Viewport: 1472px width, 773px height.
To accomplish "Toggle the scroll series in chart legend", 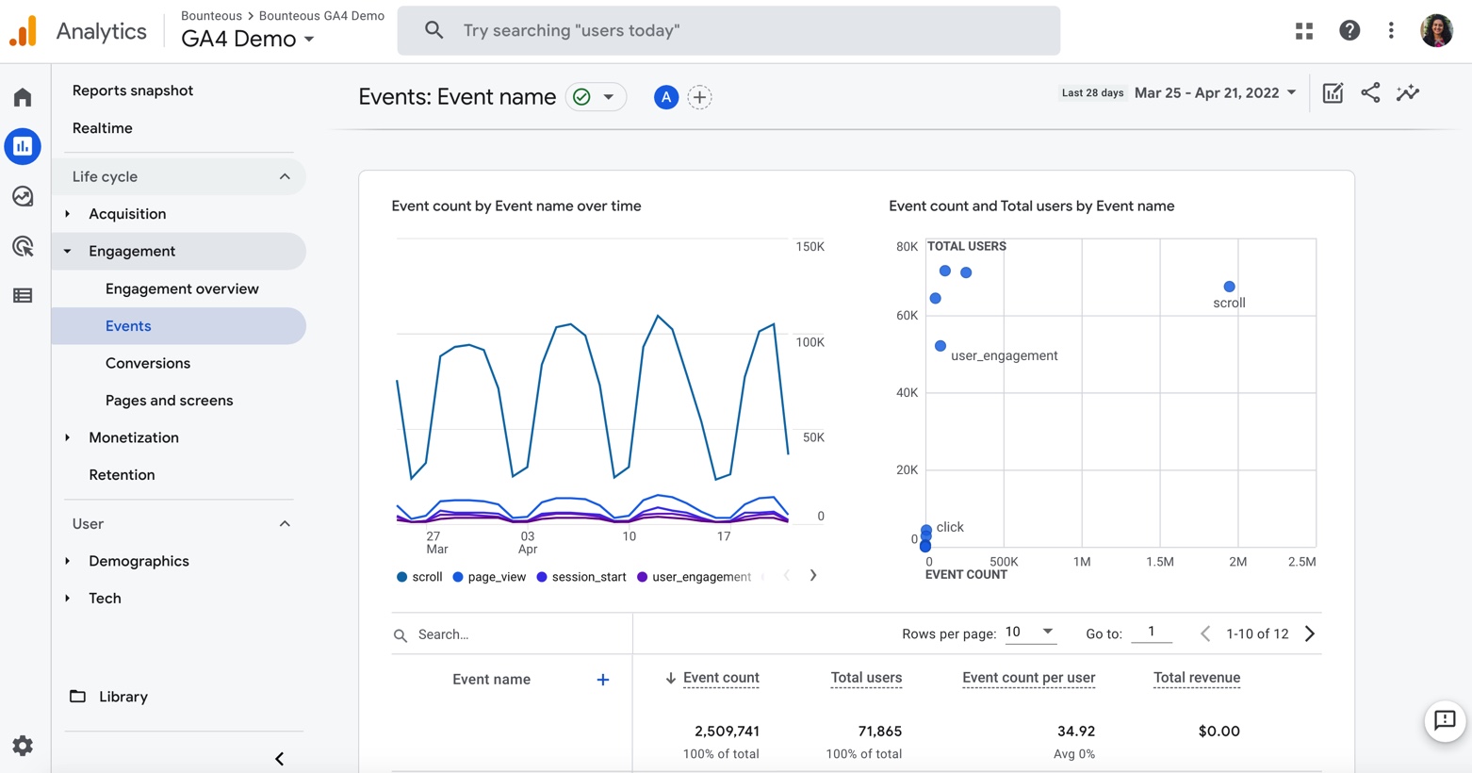I will (419, 577).
